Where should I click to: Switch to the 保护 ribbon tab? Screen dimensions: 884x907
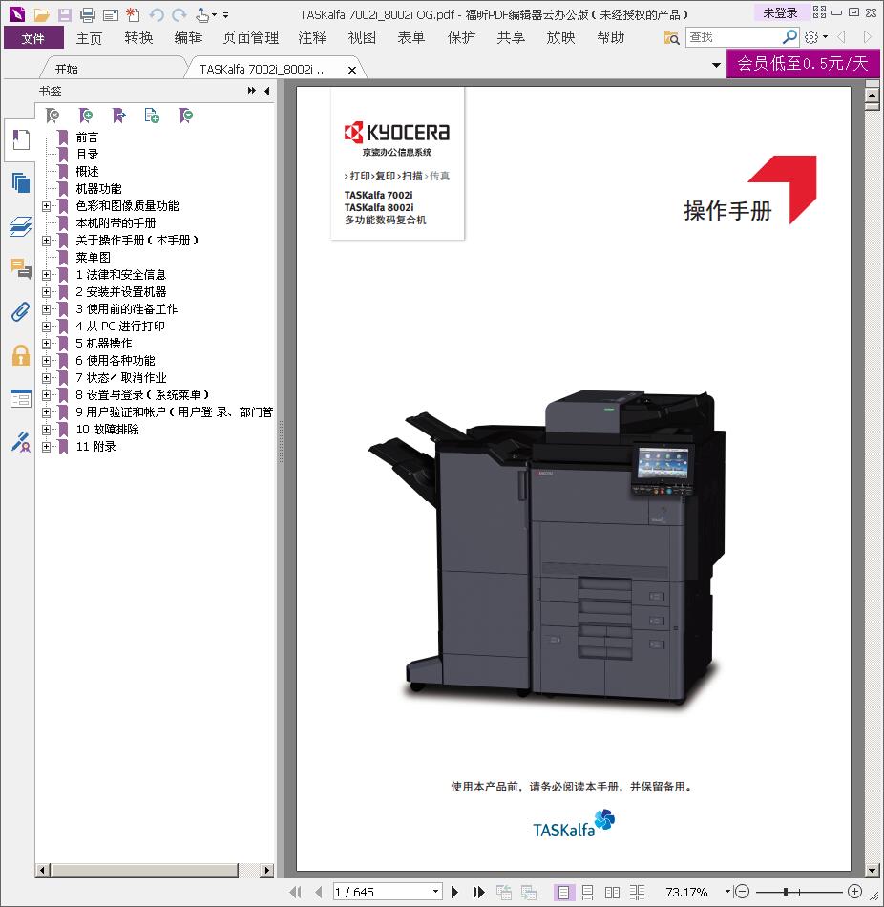[461, 38]
